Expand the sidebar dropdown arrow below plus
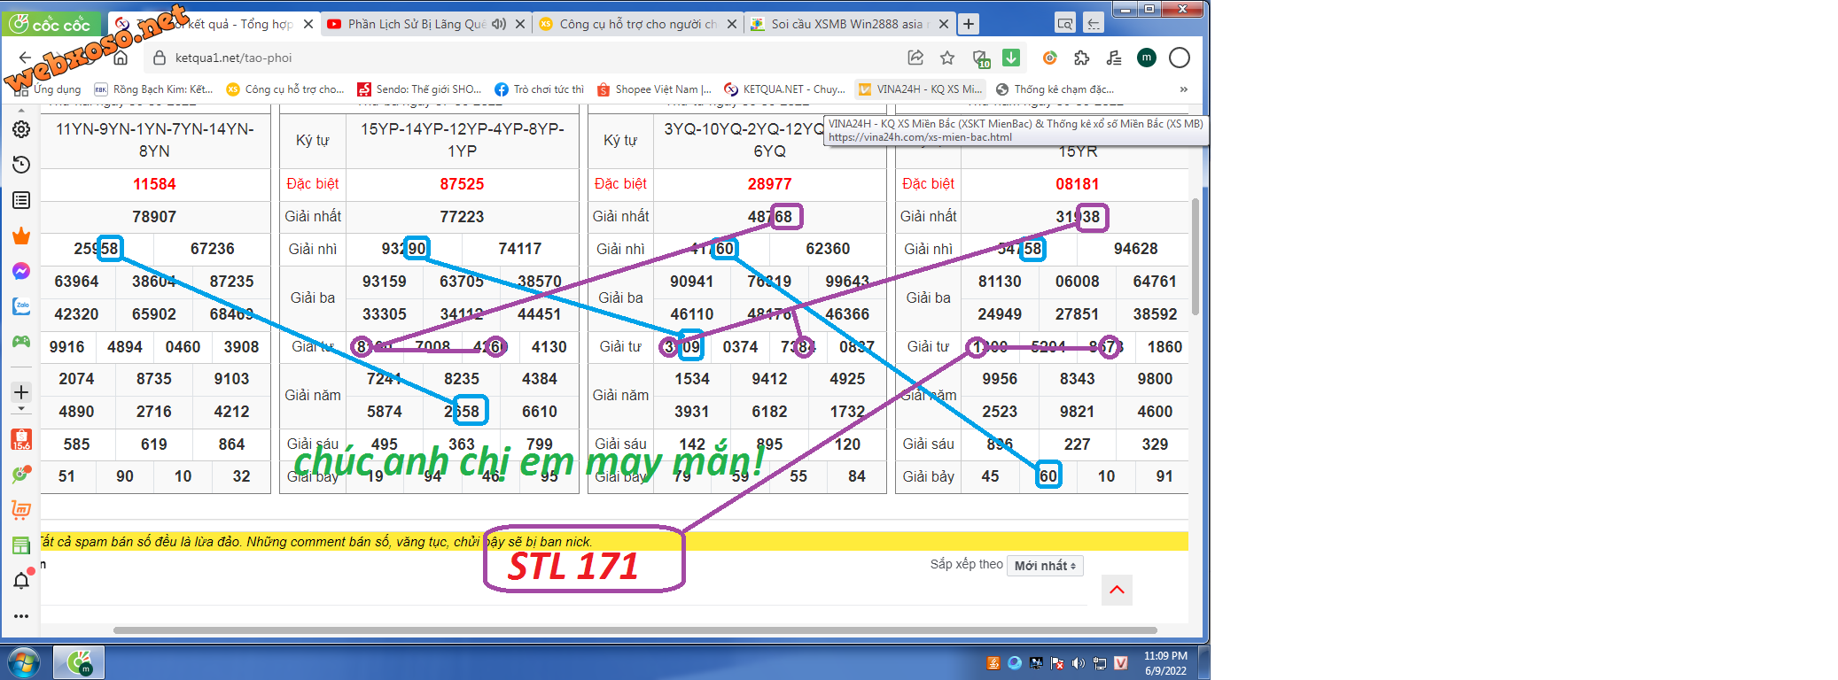Image resolution: width=1838 pixels, height=680 pixels. [21, 410]
